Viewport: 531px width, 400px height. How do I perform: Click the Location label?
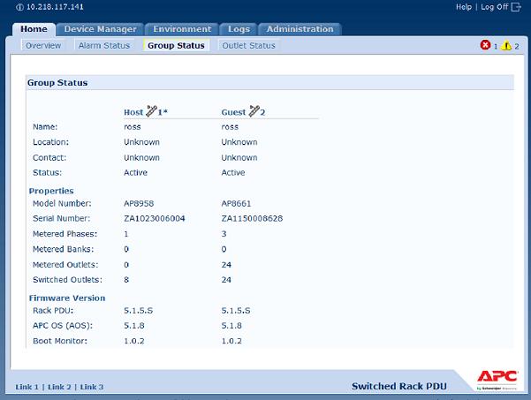[50, 142]
